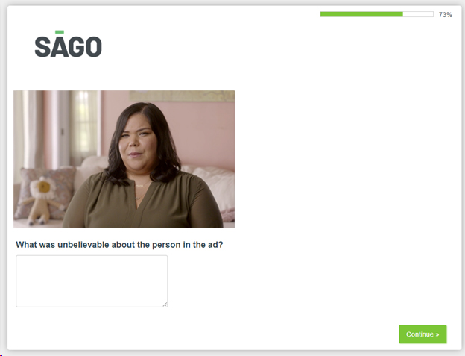Image resolution: width=465 pixels, height=356 pixels.
Task: Continue to the next survey page
Action: click(423, 334)
